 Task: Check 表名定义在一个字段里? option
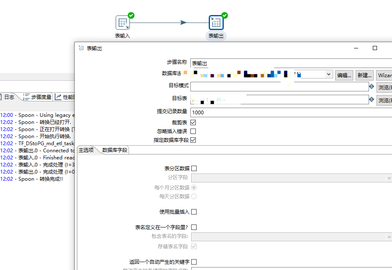[194, 227]
